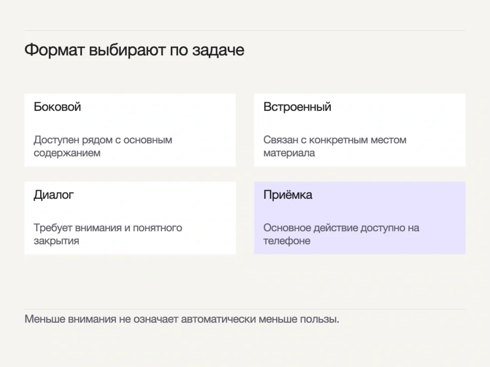Click the text "Доступен рядом с основным содержанием"
This screenshot has height=367, width=490.
[x=103, y=146]
